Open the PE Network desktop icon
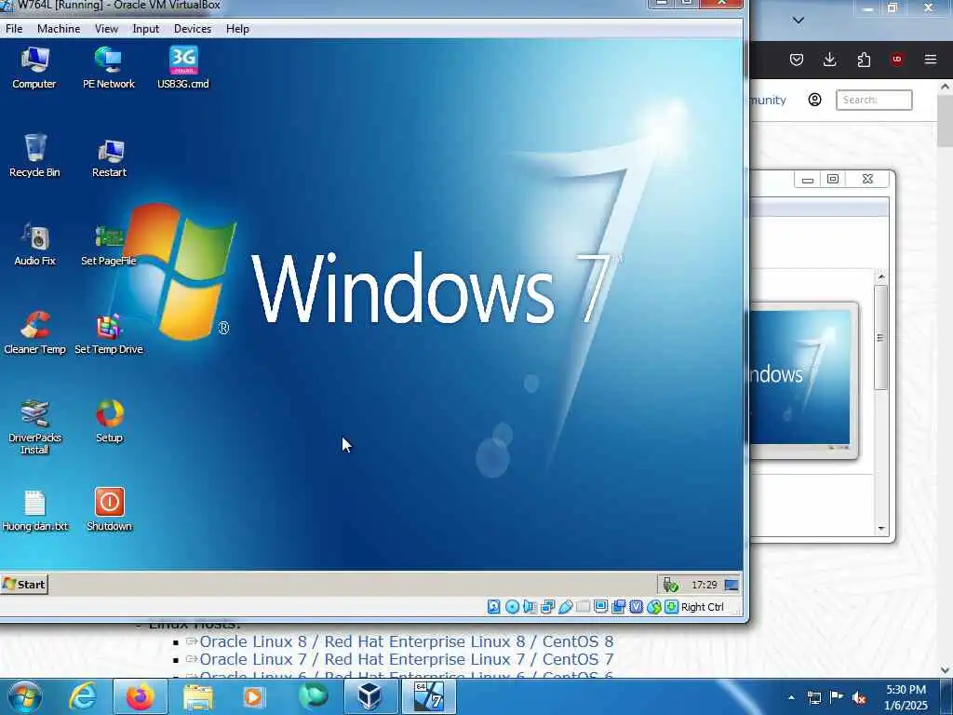Image resolution: width=953 pixels, height=715 pixels. (108, 67)
